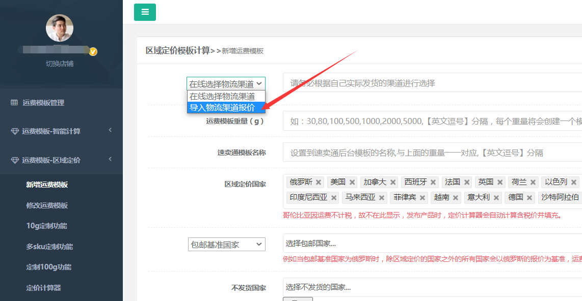Screen dimensions: 582x301
Task: Click 区域定价模板计算 breadcrumb heading
Action: [178, 51]
